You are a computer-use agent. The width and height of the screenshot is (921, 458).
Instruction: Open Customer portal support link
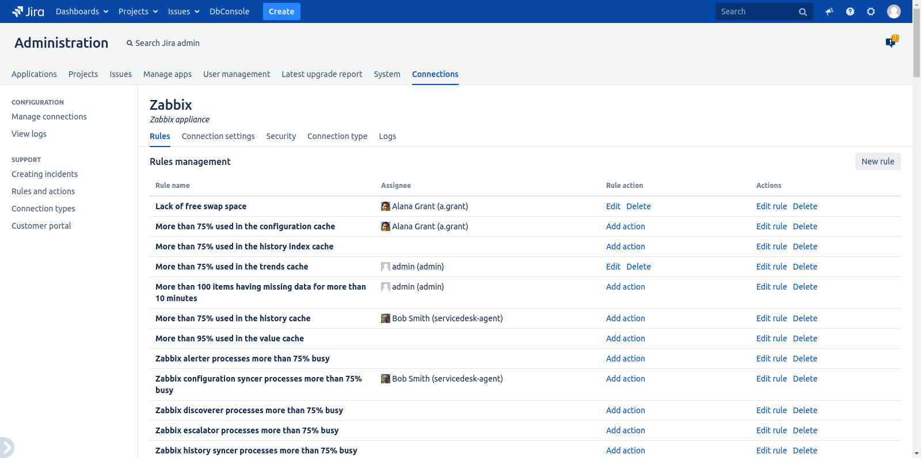coord(41,226)
